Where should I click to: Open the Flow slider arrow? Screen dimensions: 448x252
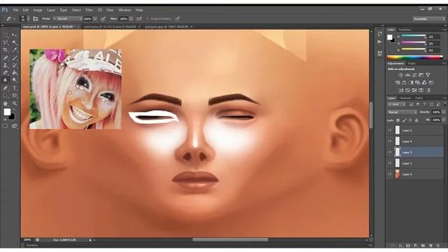(131, 19)
